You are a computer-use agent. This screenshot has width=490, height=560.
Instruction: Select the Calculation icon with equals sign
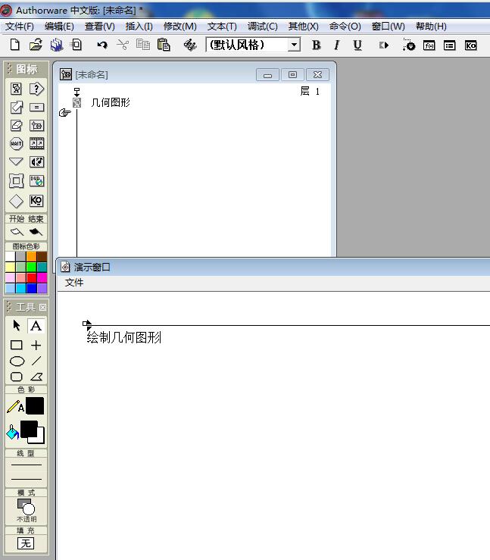36,107
